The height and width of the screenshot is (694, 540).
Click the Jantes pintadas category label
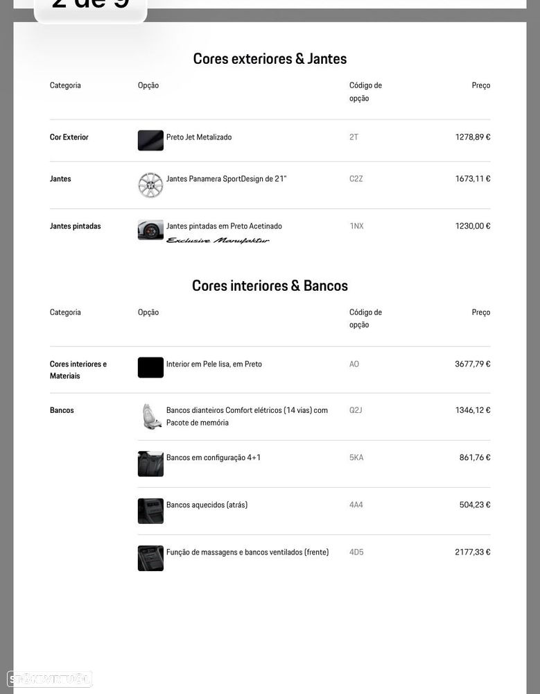pos(75,226)
